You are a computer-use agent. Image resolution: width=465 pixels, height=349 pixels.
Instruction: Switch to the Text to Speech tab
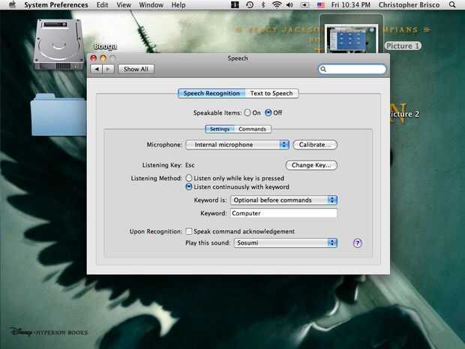(271, 93)
